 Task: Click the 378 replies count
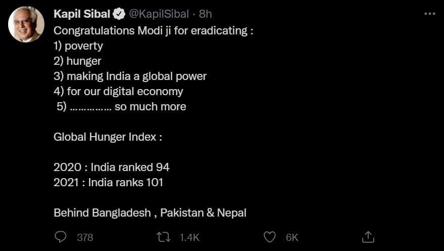[85, 237]
